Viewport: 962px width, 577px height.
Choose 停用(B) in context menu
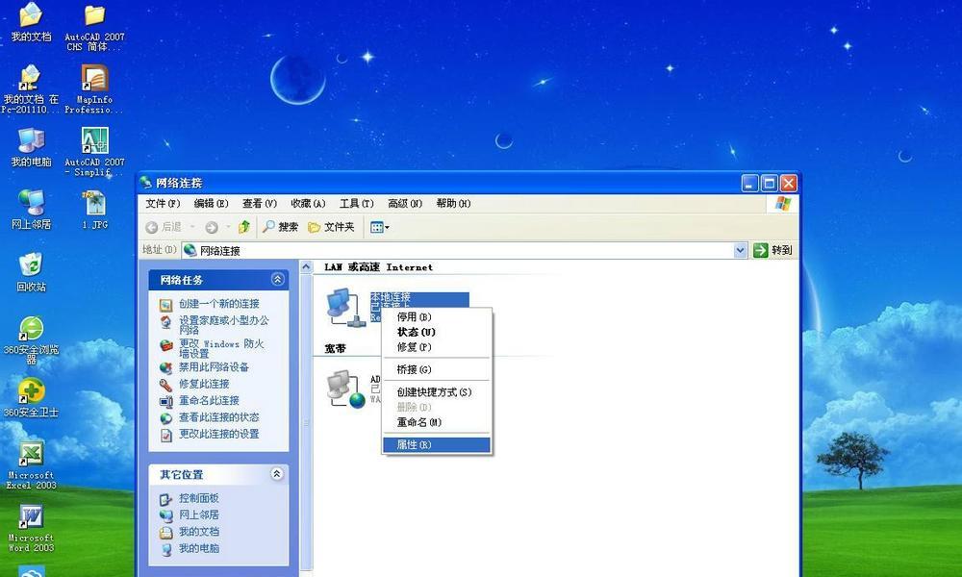click(436, 317)
